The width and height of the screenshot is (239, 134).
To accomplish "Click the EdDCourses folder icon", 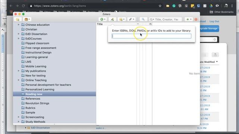I will coord(23,38).
